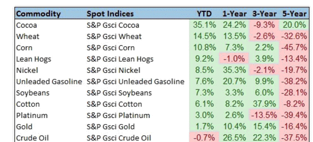Select the YTD column header
Image resolution: width=313 pixels, height=142 pixels.
[204, 14]
